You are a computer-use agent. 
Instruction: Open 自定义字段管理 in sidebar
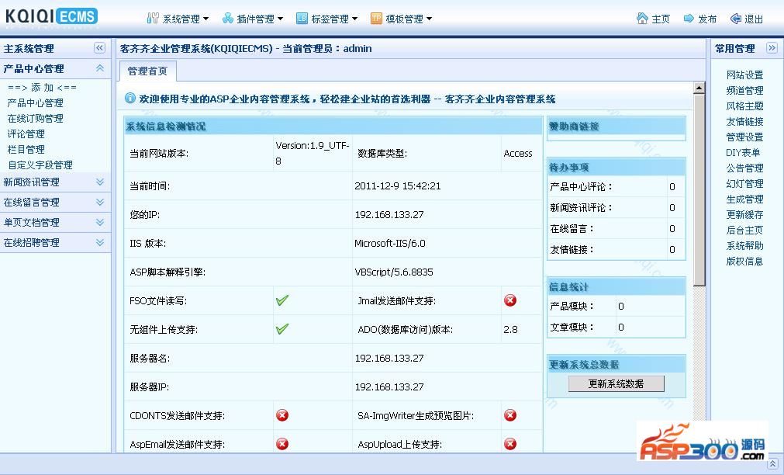[x=40, y=165]
